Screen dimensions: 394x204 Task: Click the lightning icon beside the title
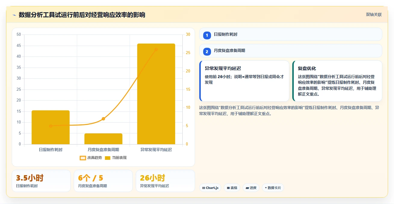point(14,15)
